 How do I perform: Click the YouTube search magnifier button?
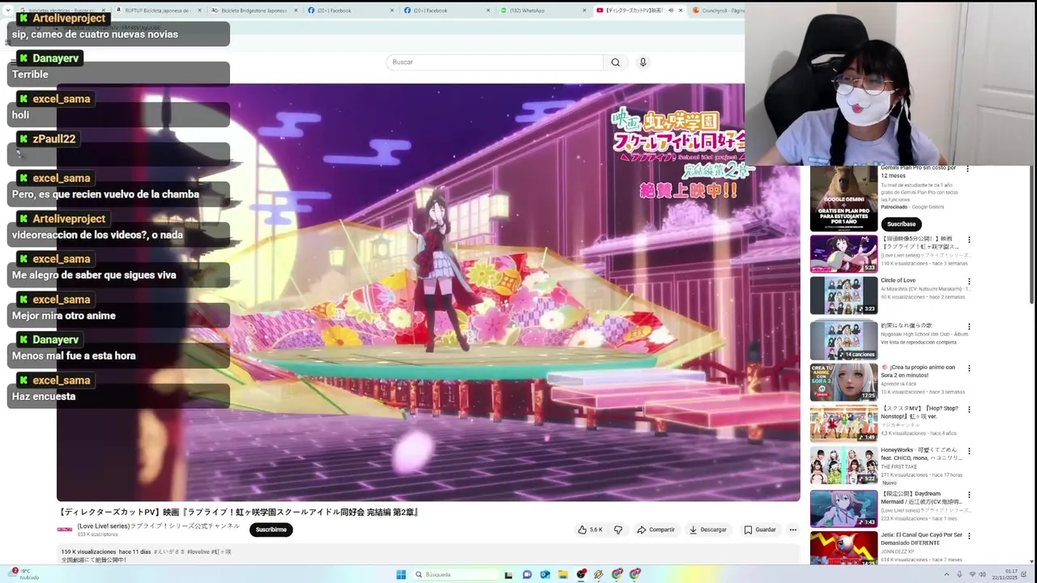click(616, 62)
